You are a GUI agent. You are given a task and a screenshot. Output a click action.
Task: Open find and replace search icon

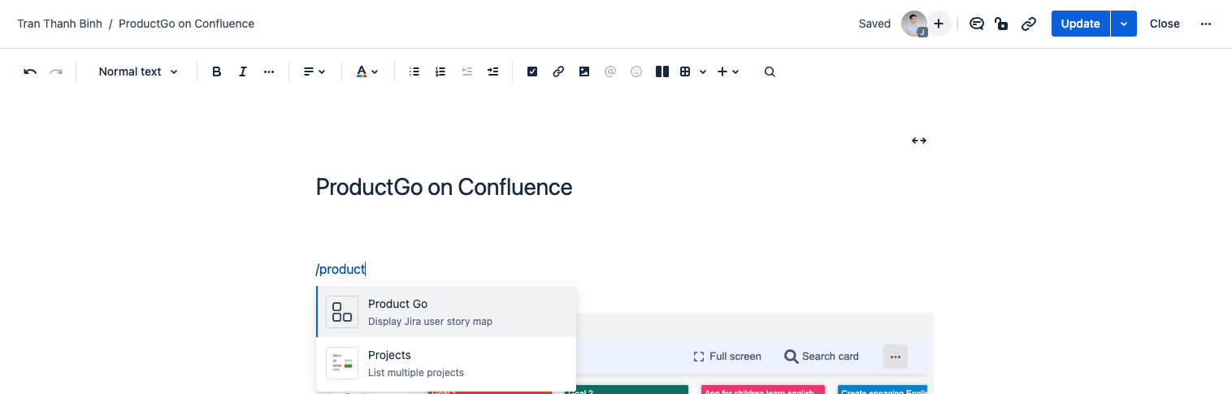click(x=770, y=71)
